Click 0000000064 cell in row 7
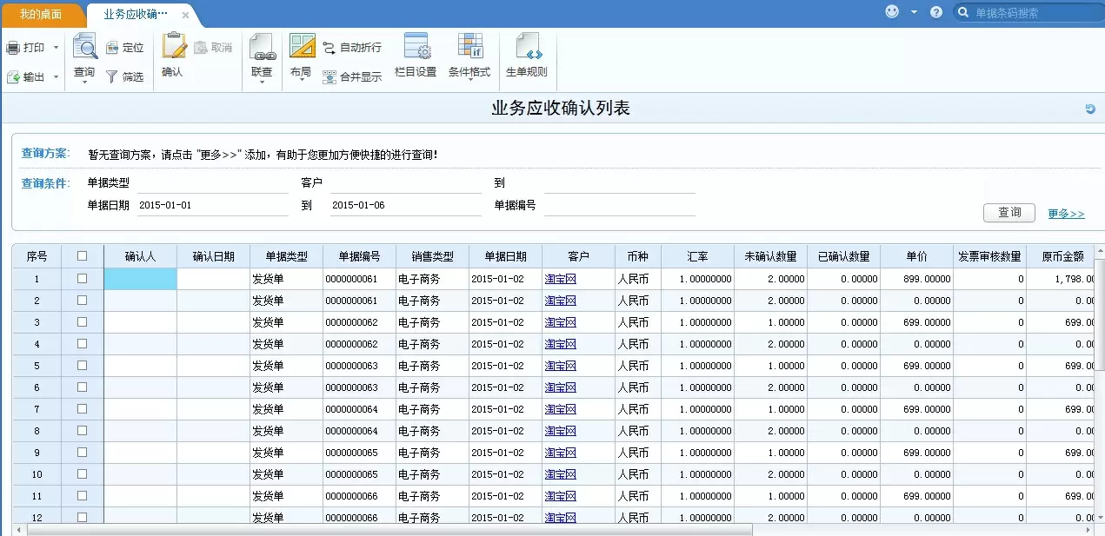This screenshot has height=536, width=1105. tap(359, 409)
